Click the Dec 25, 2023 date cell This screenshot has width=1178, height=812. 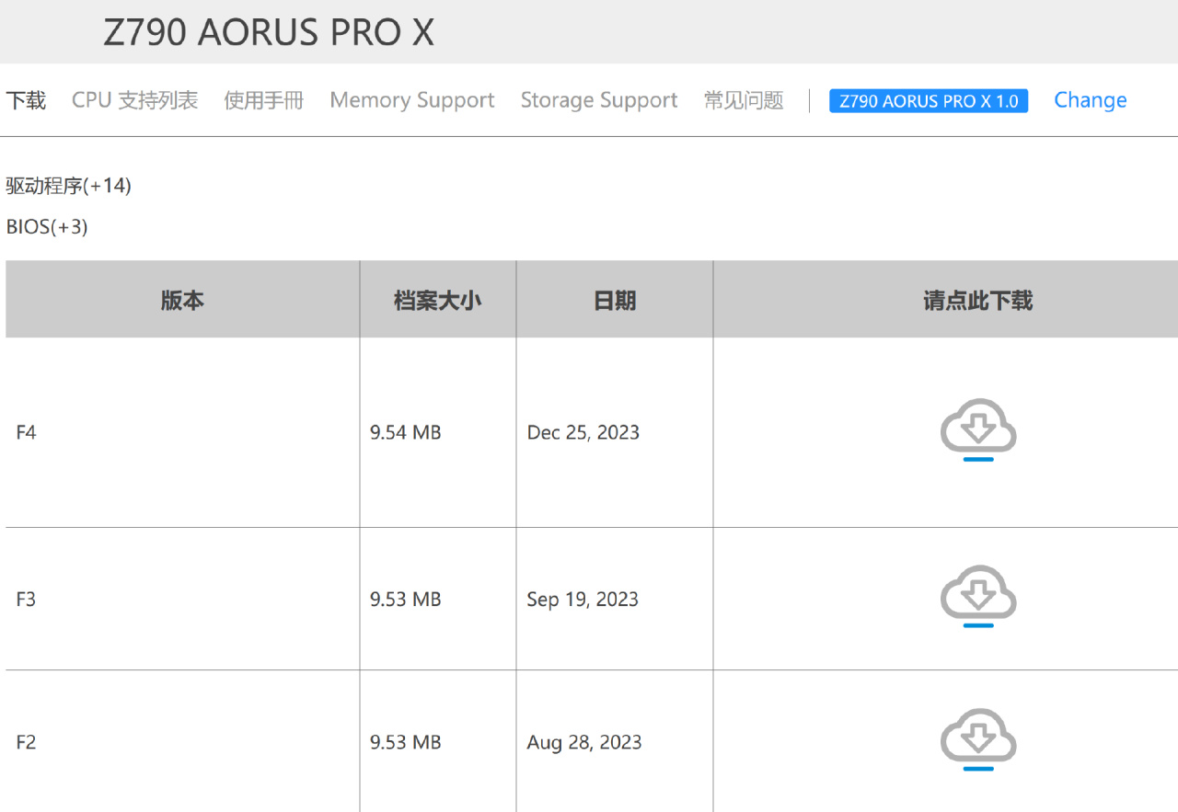coord(583,432)
